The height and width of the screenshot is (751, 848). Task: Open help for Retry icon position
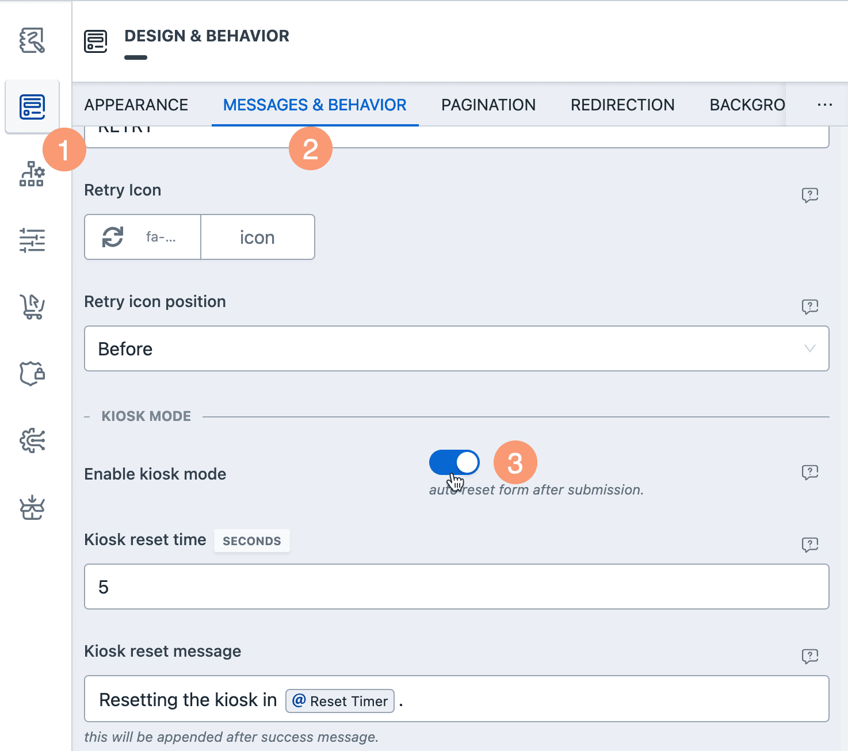pyautogui.click(x=810, y=306)
